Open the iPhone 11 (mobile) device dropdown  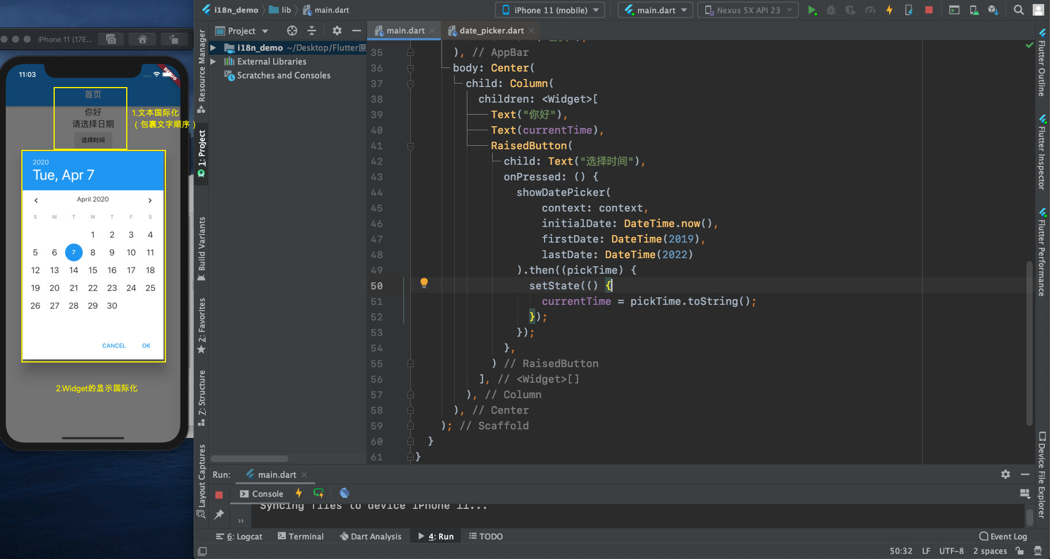click(550, 10)
